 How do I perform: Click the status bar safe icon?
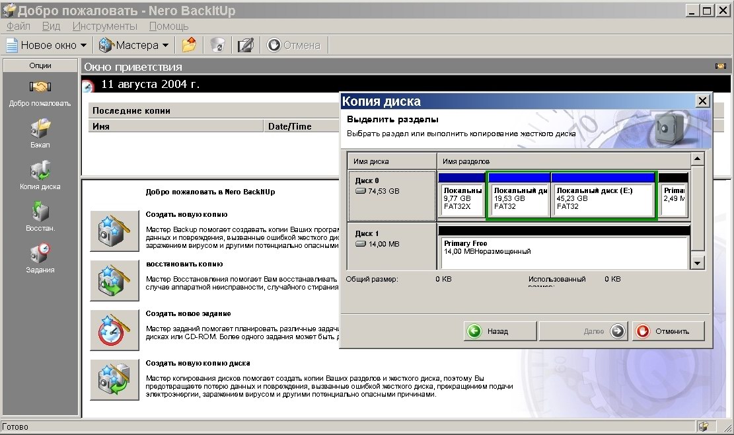pyautogui.click(x=703, y=426)
